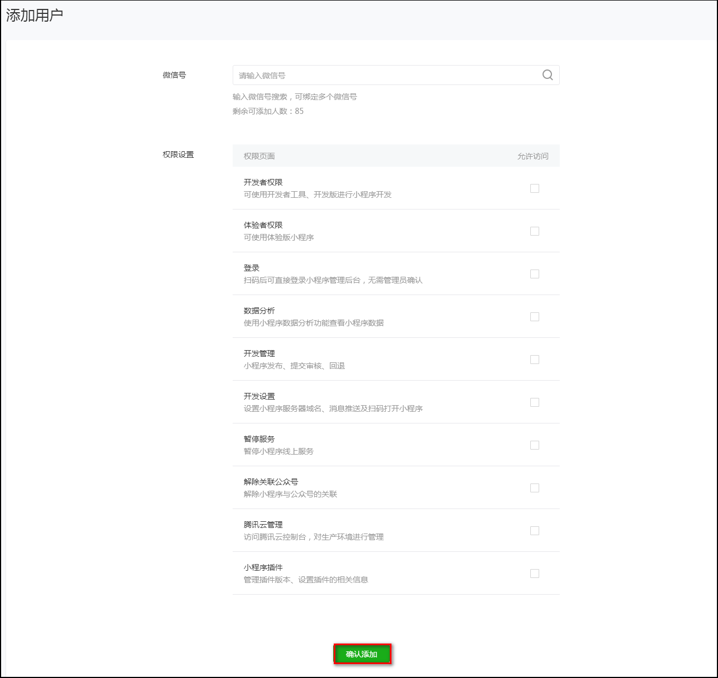
Task: Click the 权限页面 column header
Action: (x=259, y=156)
